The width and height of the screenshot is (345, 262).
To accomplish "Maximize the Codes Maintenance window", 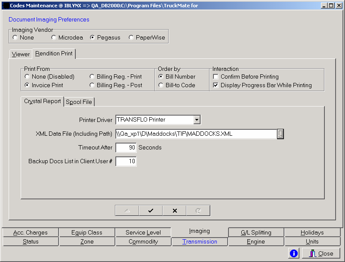I will pyautogui.click(x=331, y=6).
